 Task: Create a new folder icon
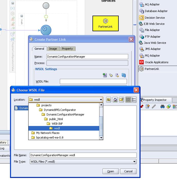pyautogui.click(x=121, y=100)
